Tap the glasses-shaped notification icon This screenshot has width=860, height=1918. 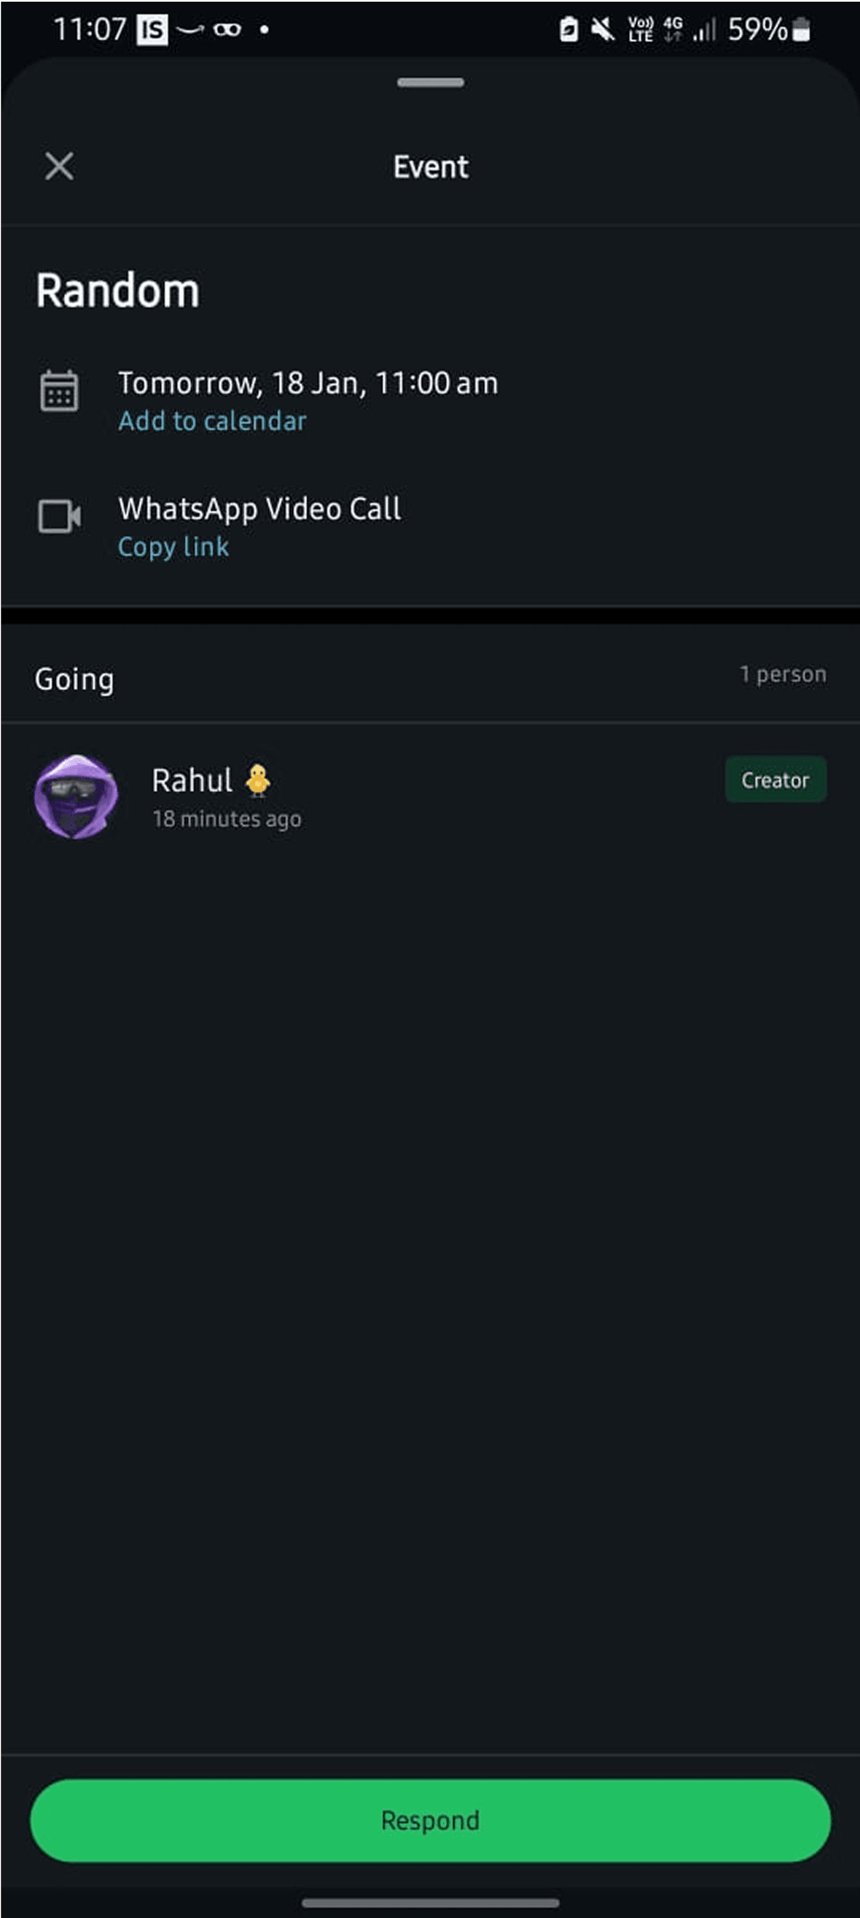pos(227,30)
